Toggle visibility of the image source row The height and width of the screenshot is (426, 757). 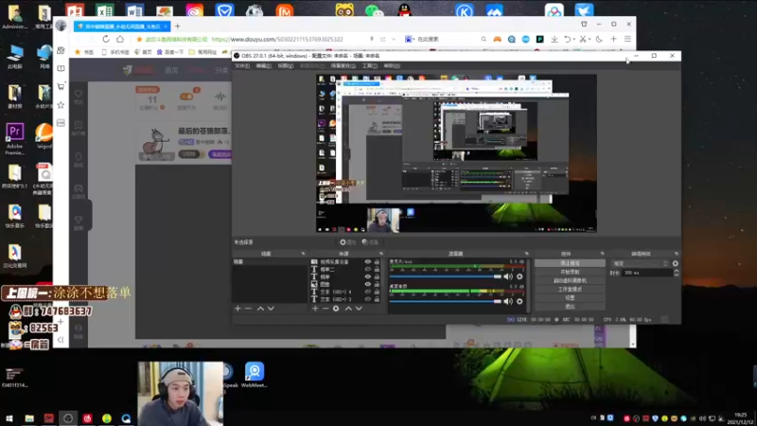point(368,285)
